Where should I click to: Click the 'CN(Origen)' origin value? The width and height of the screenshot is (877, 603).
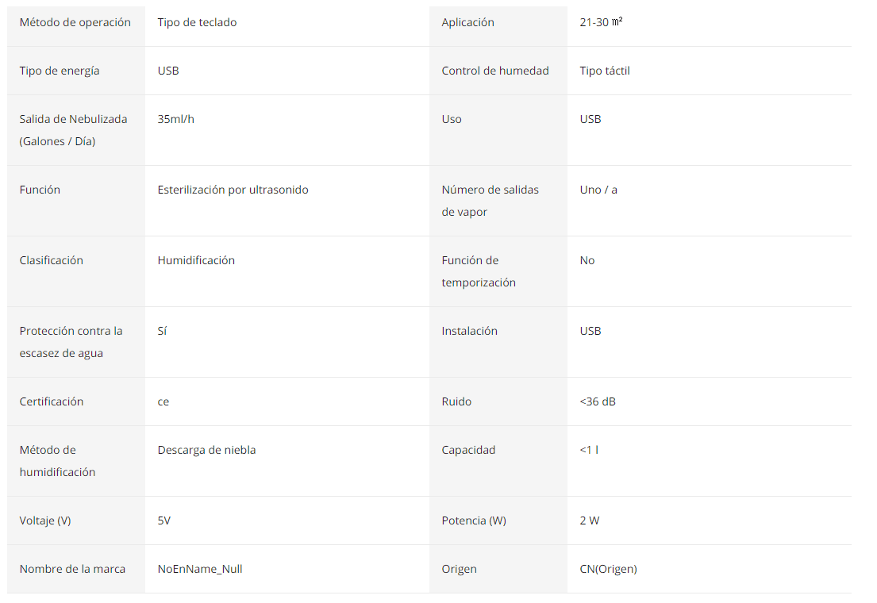(609, 569)
